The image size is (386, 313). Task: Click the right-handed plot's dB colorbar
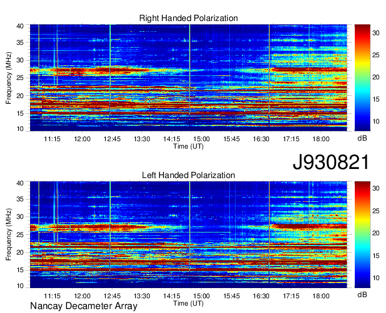click(362, 78)
